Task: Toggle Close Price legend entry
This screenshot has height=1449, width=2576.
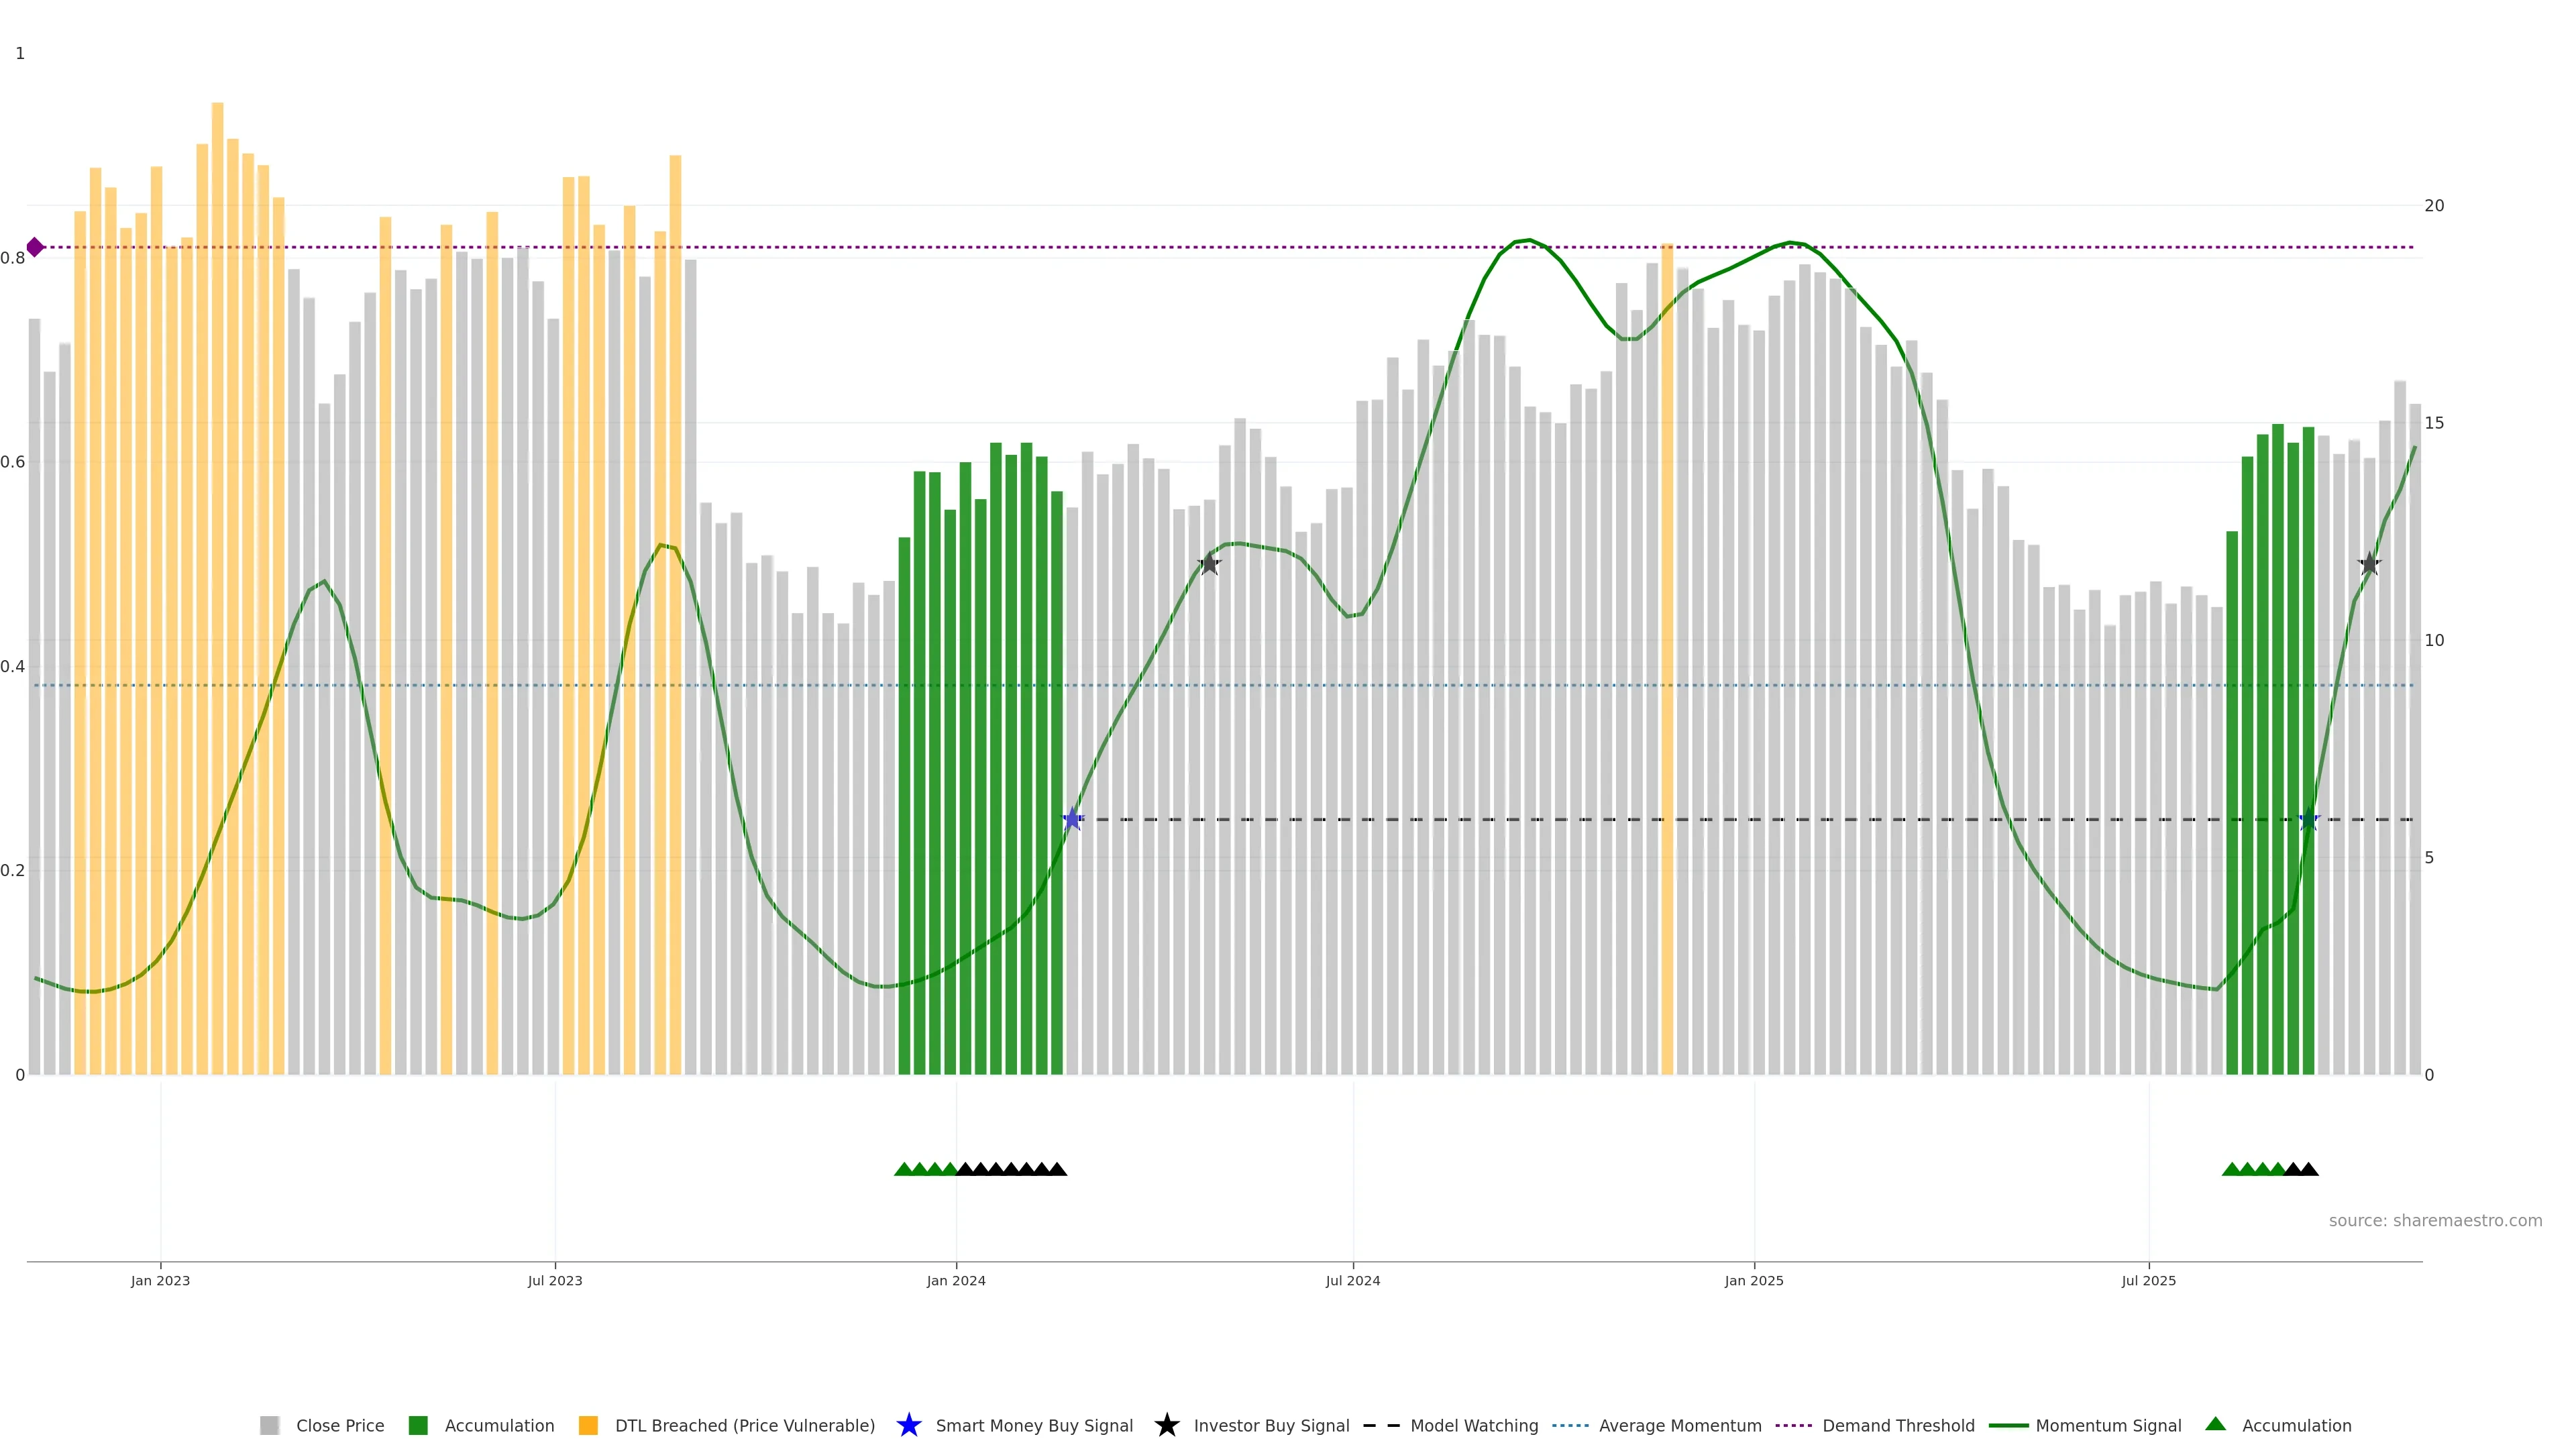Action: (x=339, y=1425)
